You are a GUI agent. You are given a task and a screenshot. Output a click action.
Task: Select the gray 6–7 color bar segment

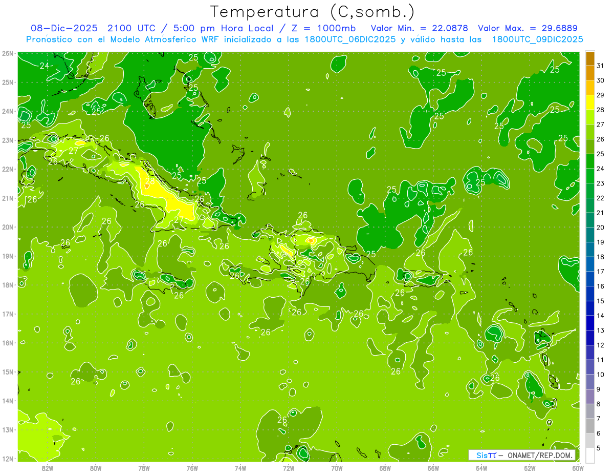(x=590, y=426)
